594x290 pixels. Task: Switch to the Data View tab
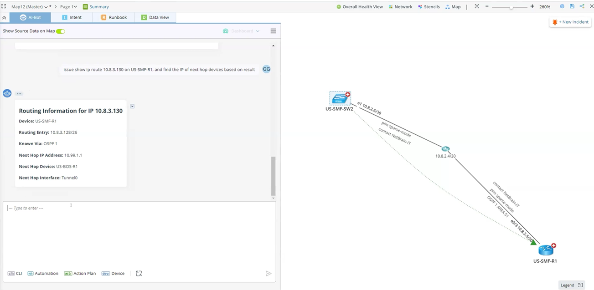pos(155,17)
